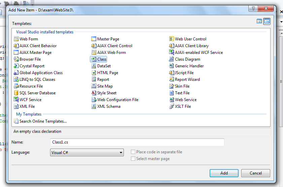
Task: Choose the AJAX Client Behavior template icon
Action: [16, 46]
